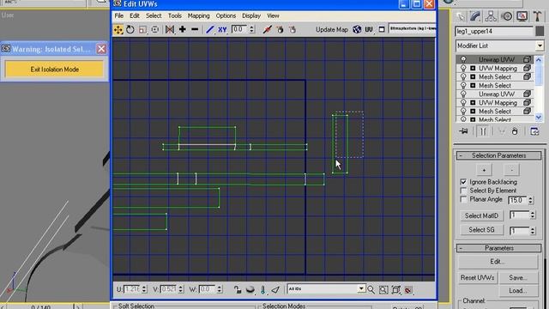Click the Select SG number spinner
The image size is (549, 309).
coord(533,231)
